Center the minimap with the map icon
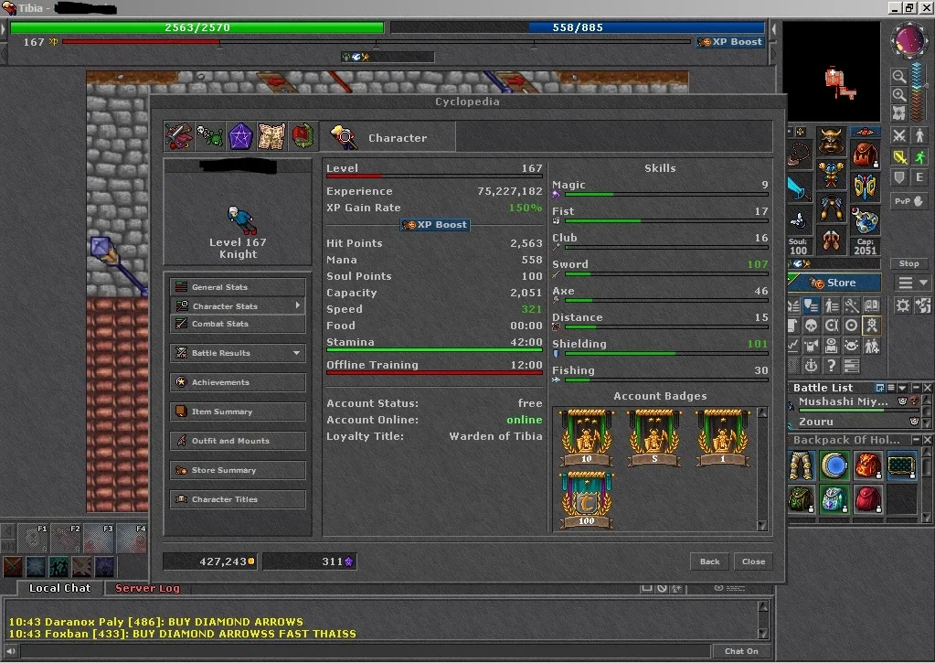 [899, 112]
